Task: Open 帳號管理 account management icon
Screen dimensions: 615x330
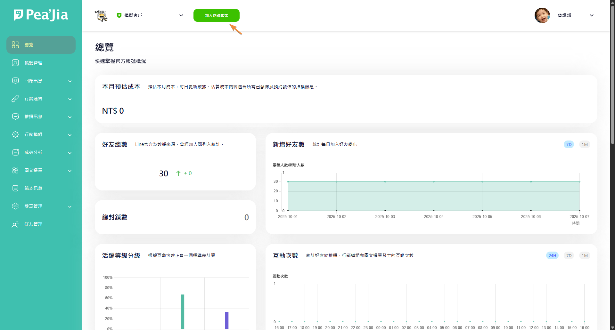Action: 15,63
